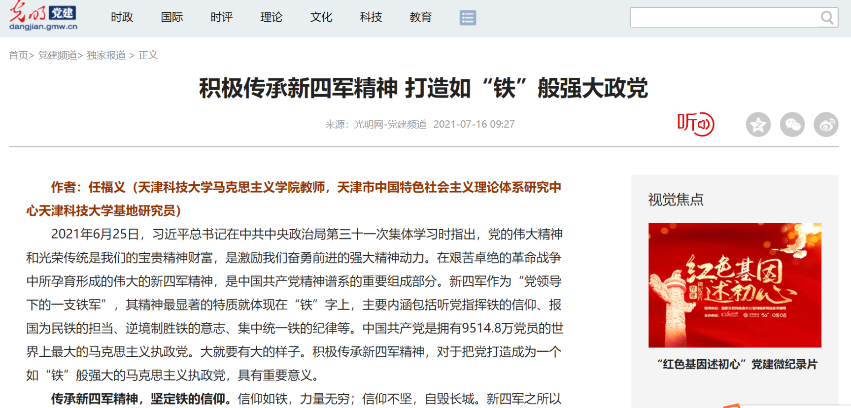Select the 文化 menu item
This screenshot has height=408, width=851.
click(321, 17)
